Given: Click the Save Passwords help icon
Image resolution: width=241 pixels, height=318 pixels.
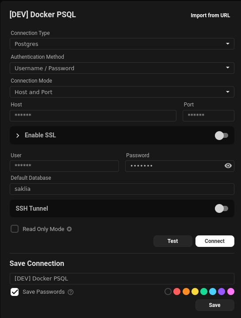Looking at the screenshot, I should coord(71,292).
